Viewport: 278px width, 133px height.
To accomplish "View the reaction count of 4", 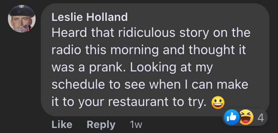I will 260,117.
